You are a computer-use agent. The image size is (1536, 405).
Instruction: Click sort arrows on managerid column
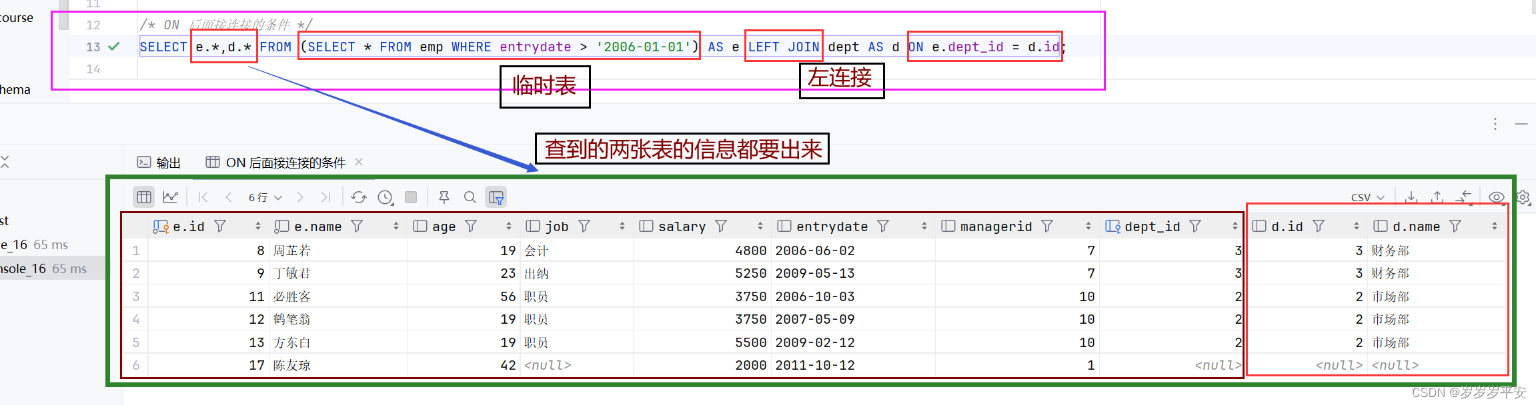(1088, 226)
